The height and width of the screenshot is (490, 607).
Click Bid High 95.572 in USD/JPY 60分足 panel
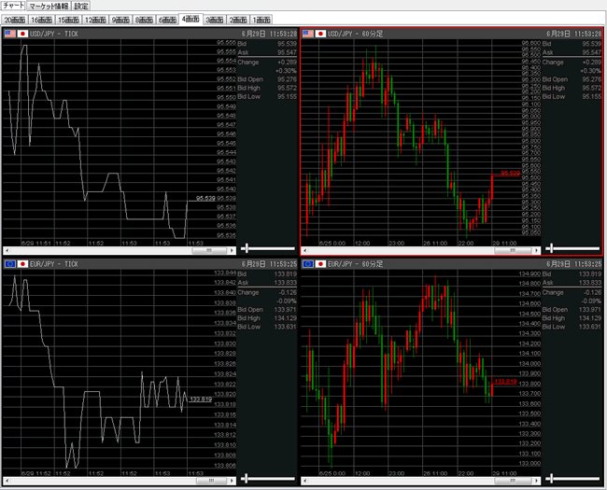591,88
